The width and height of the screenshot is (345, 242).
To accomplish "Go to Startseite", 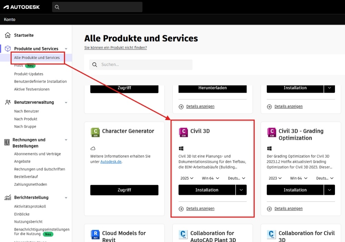I will pos(24,35).
